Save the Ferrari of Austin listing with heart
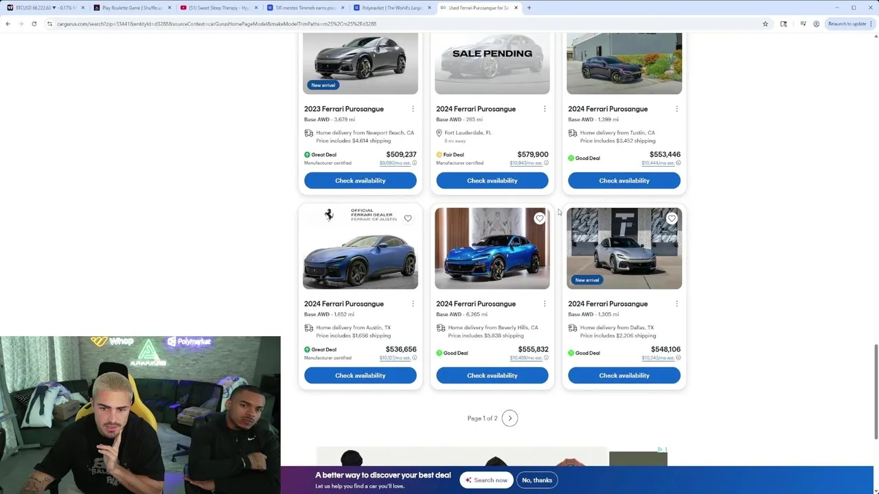This screenshot has width=879, height=494. tap(408, 218)
